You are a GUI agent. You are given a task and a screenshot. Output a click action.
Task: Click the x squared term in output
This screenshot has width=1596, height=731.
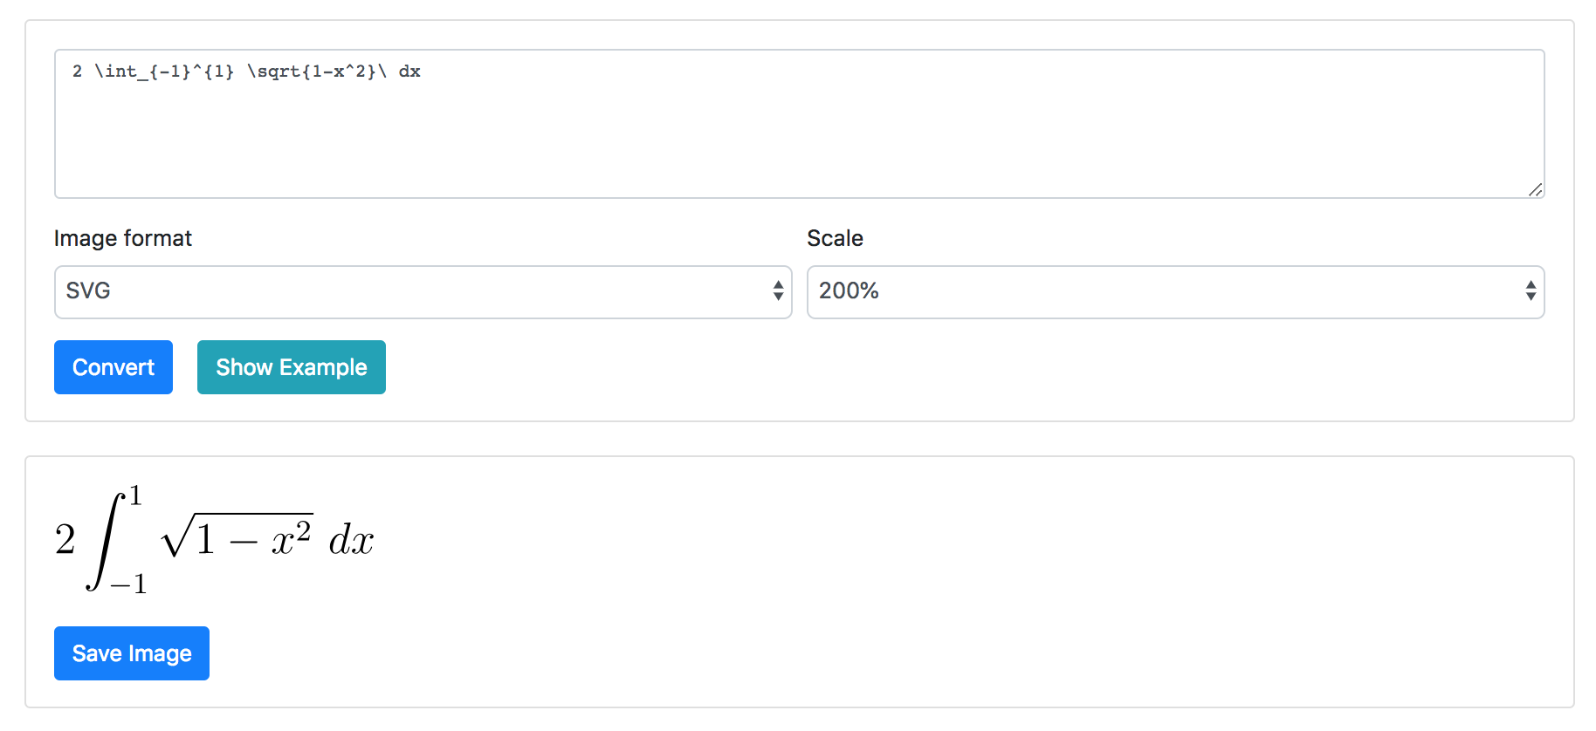[x=291, y=536]
